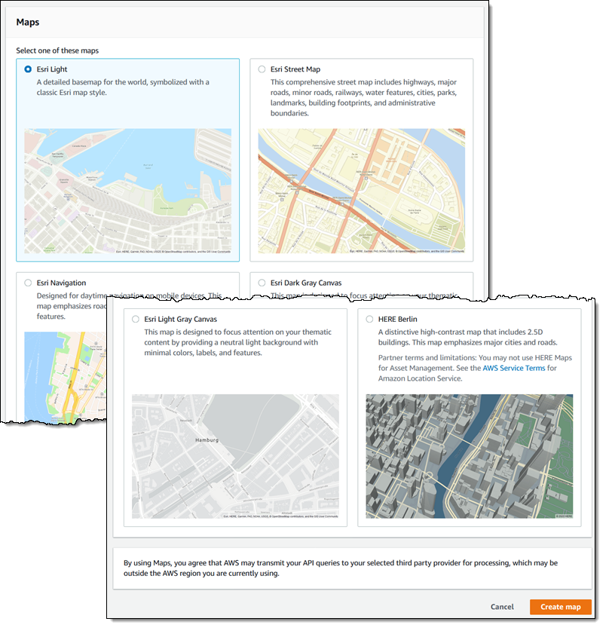
Task: Cancel the map creation
Action: (502, 607)
